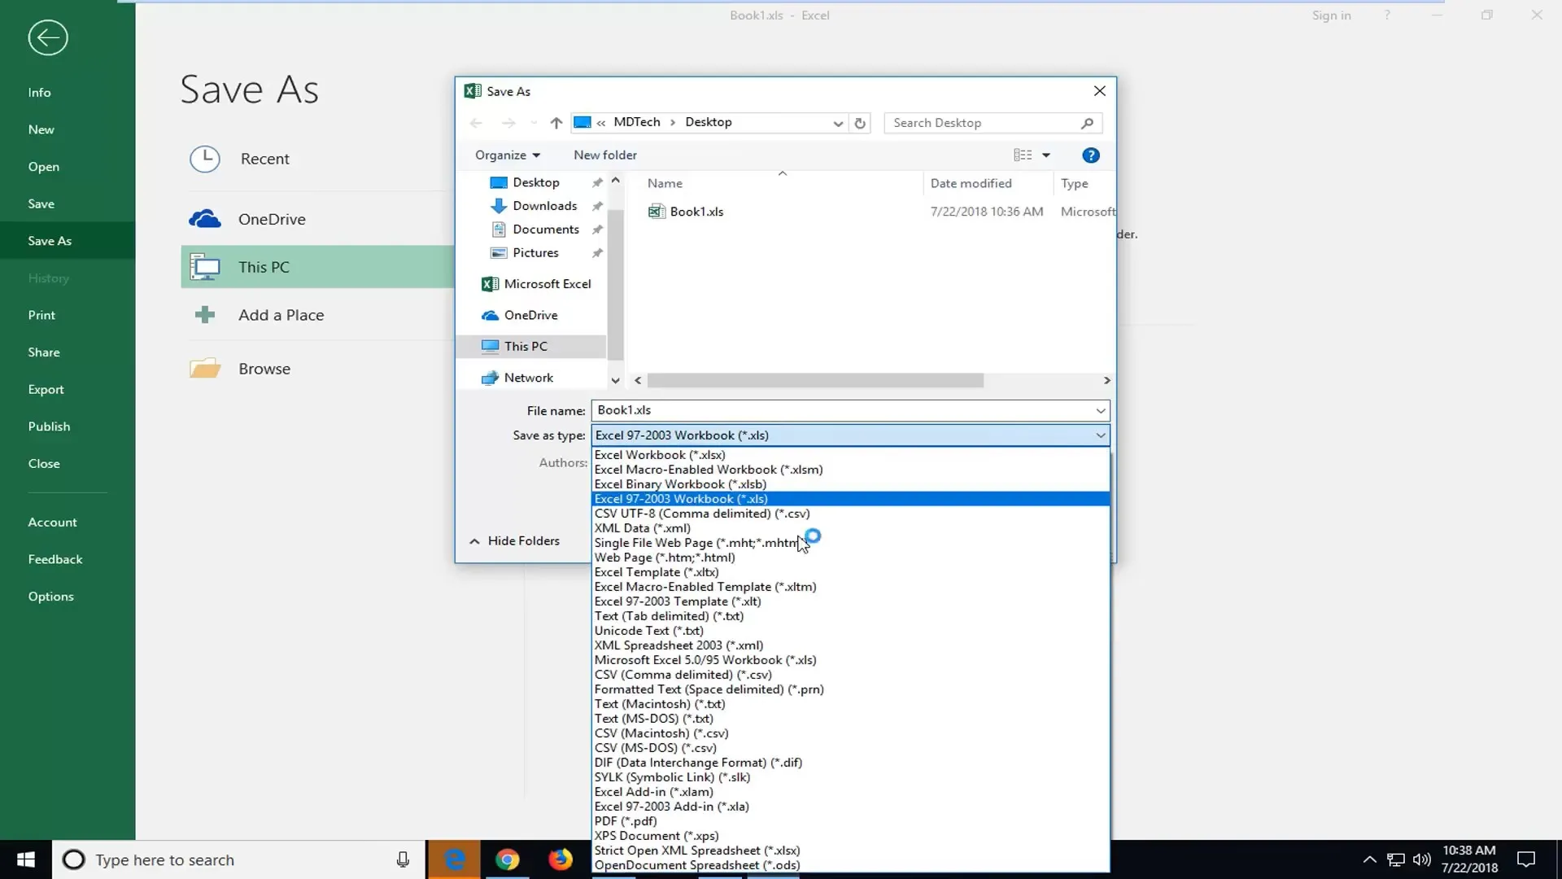The height and width of the screenshot is (879, 1562).
Task: Click the Microsoft Excel sidebar shortcut
Action: pyautogui.click(x=548, y=282)
